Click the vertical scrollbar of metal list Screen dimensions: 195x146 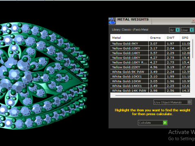point(193,49)
